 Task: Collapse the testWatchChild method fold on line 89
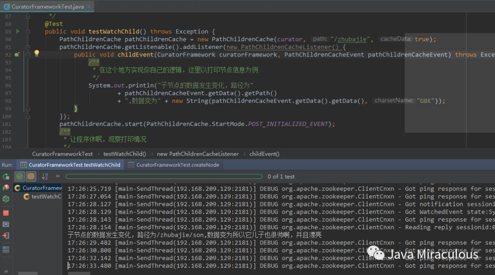tap(28, 32)
